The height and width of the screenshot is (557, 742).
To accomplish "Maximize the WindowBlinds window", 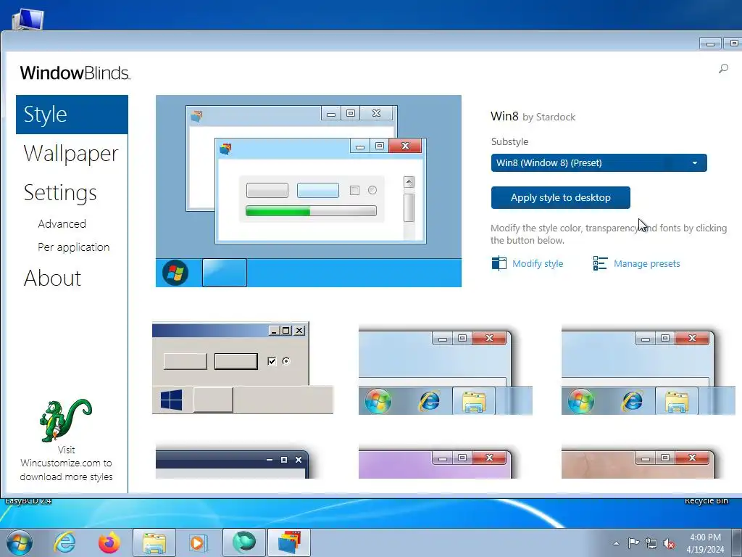I will [733, 43].
